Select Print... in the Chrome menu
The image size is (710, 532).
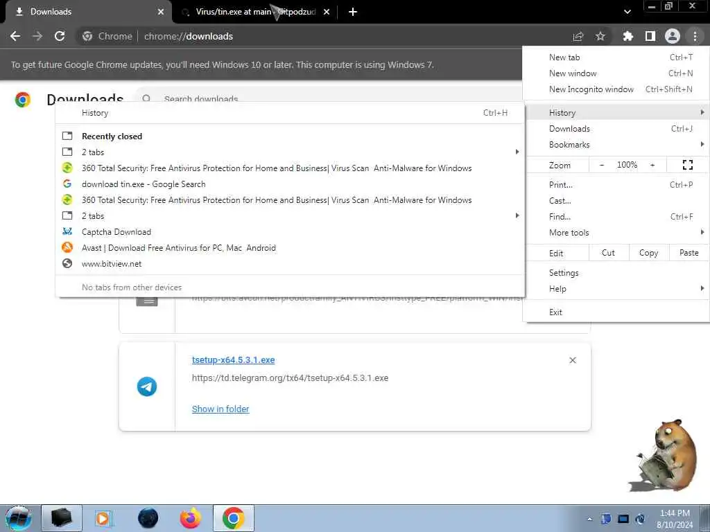pyautogui.click(x=616, y=184)
